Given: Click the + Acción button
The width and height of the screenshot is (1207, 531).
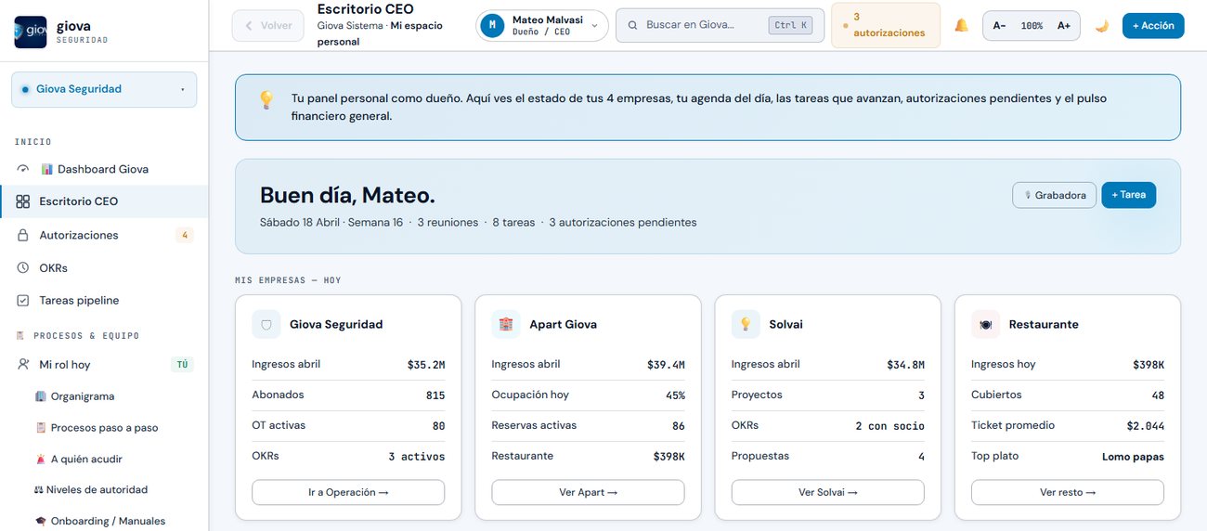Looking at the screenshot, I should (1153, 25).
